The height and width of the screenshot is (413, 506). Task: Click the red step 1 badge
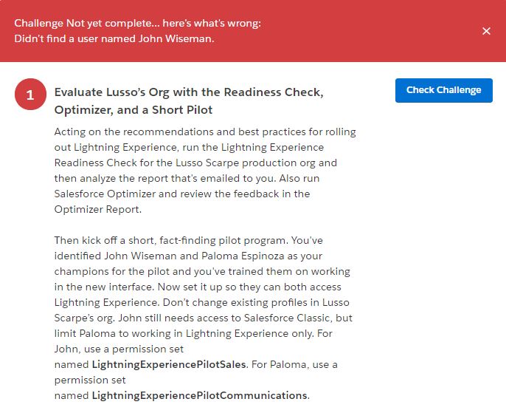(x=30, y=95)
